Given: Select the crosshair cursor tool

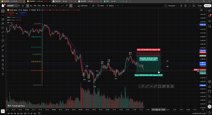Looking at the screenshot, I should point(3,11).
